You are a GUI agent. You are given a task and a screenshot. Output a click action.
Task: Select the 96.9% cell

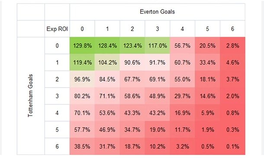tap(82, 79)
